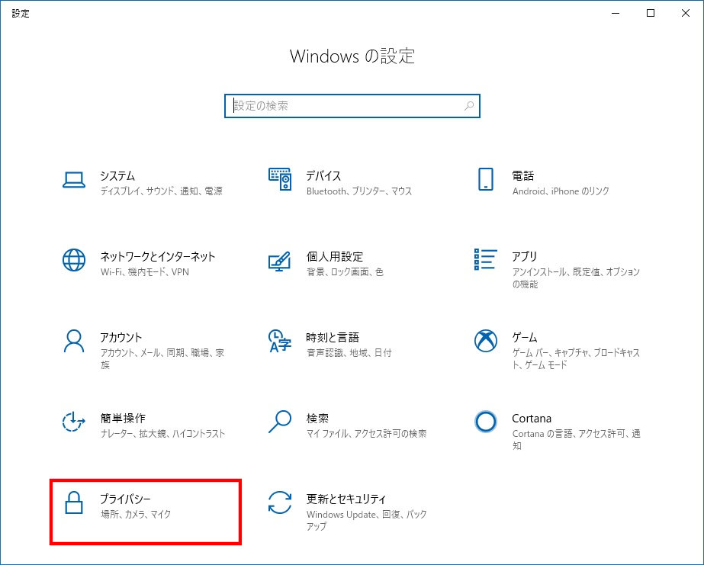Click the text Wi-Fi、機内モード、VPN
This screenshot has width=704, height=565.
click(145, 272)
